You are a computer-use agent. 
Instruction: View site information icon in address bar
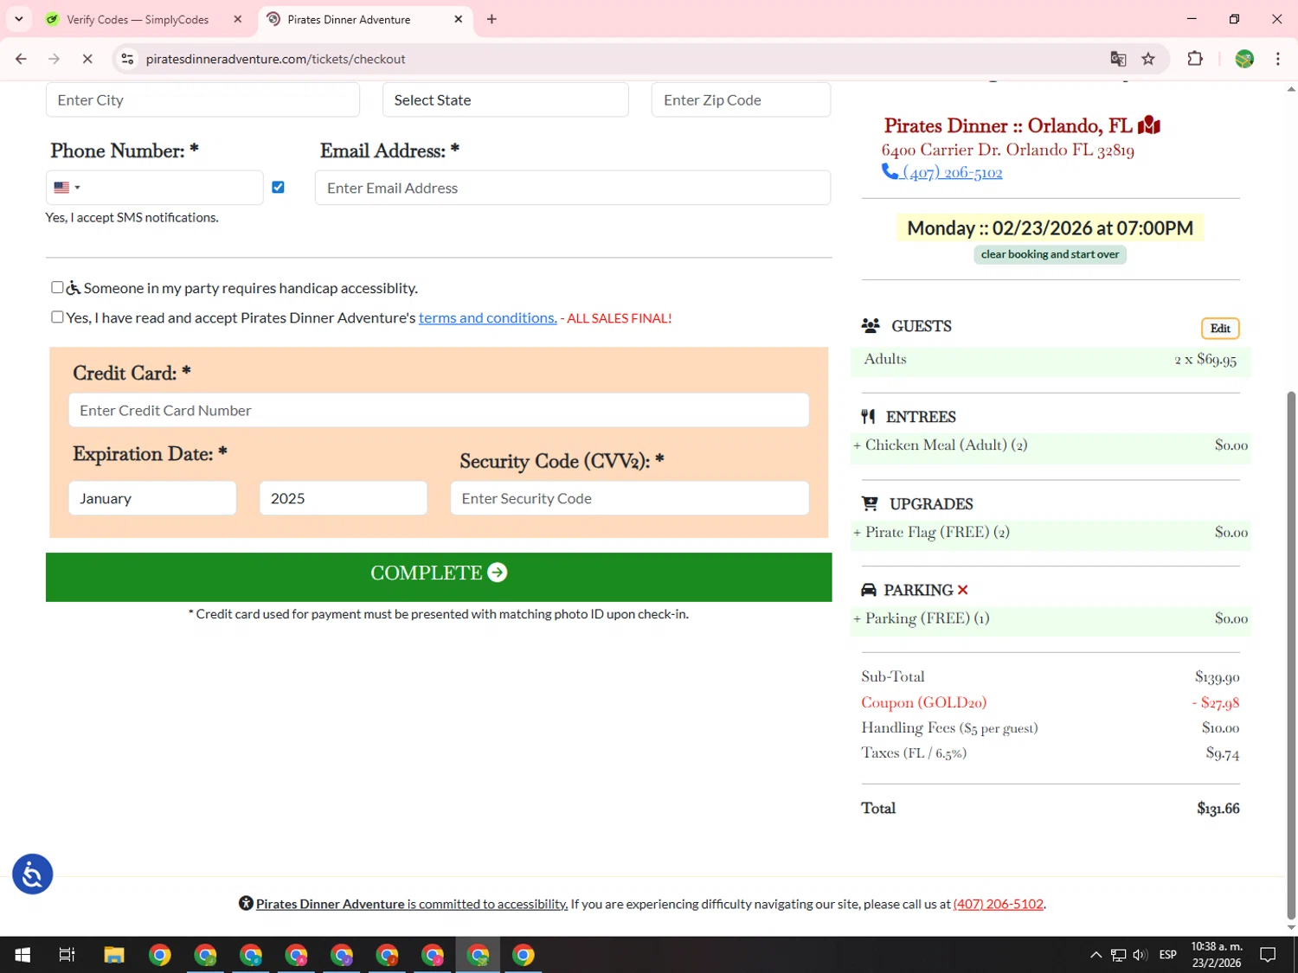point(127,59)
